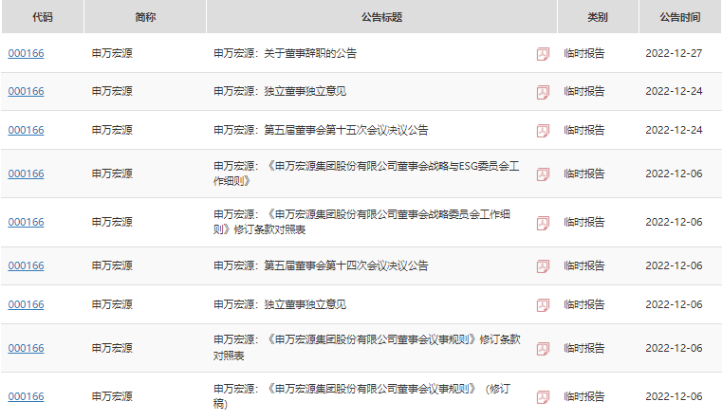Click code 000166 in 议事规则（修订稿） row
Screen dimensions: 722x420
tap(27, 396)
